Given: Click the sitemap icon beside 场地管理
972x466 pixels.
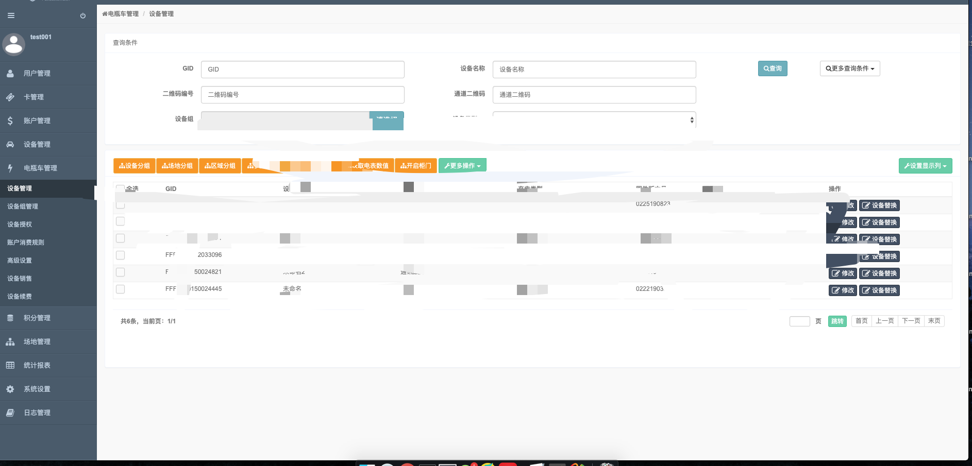Looking at the screenshot, I should (10, 342).
